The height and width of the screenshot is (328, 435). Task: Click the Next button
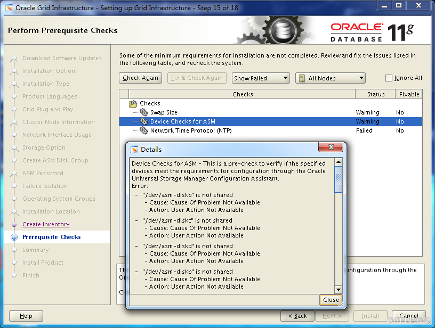[332, 316]
